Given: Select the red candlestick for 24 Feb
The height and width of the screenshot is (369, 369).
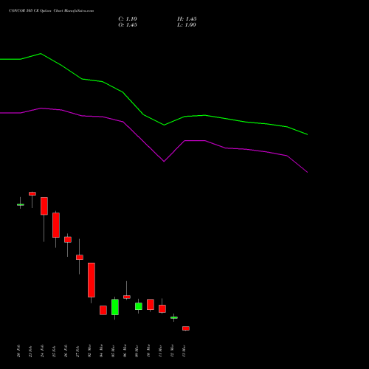Looking at the screenshot, I should (x=44, y=206).
